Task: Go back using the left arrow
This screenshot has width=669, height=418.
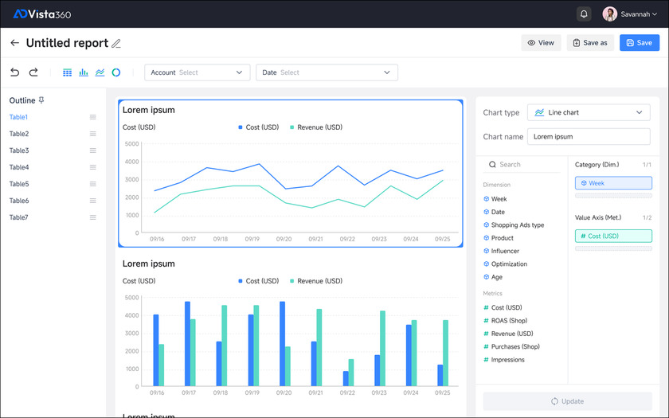Action: (x=14, y=43)
